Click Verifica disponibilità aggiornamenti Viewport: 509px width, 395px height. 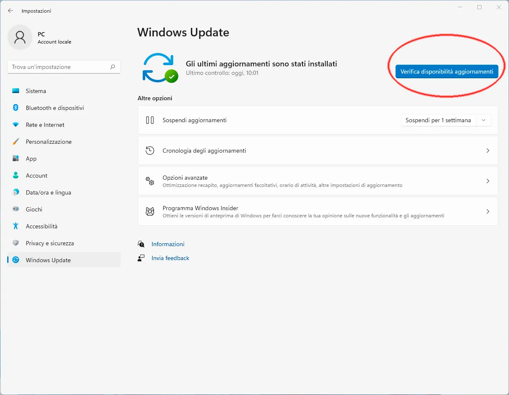446,71
